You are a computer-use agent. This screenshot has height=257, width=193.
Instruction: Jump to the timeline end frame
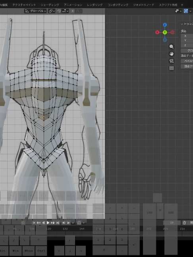58,223
